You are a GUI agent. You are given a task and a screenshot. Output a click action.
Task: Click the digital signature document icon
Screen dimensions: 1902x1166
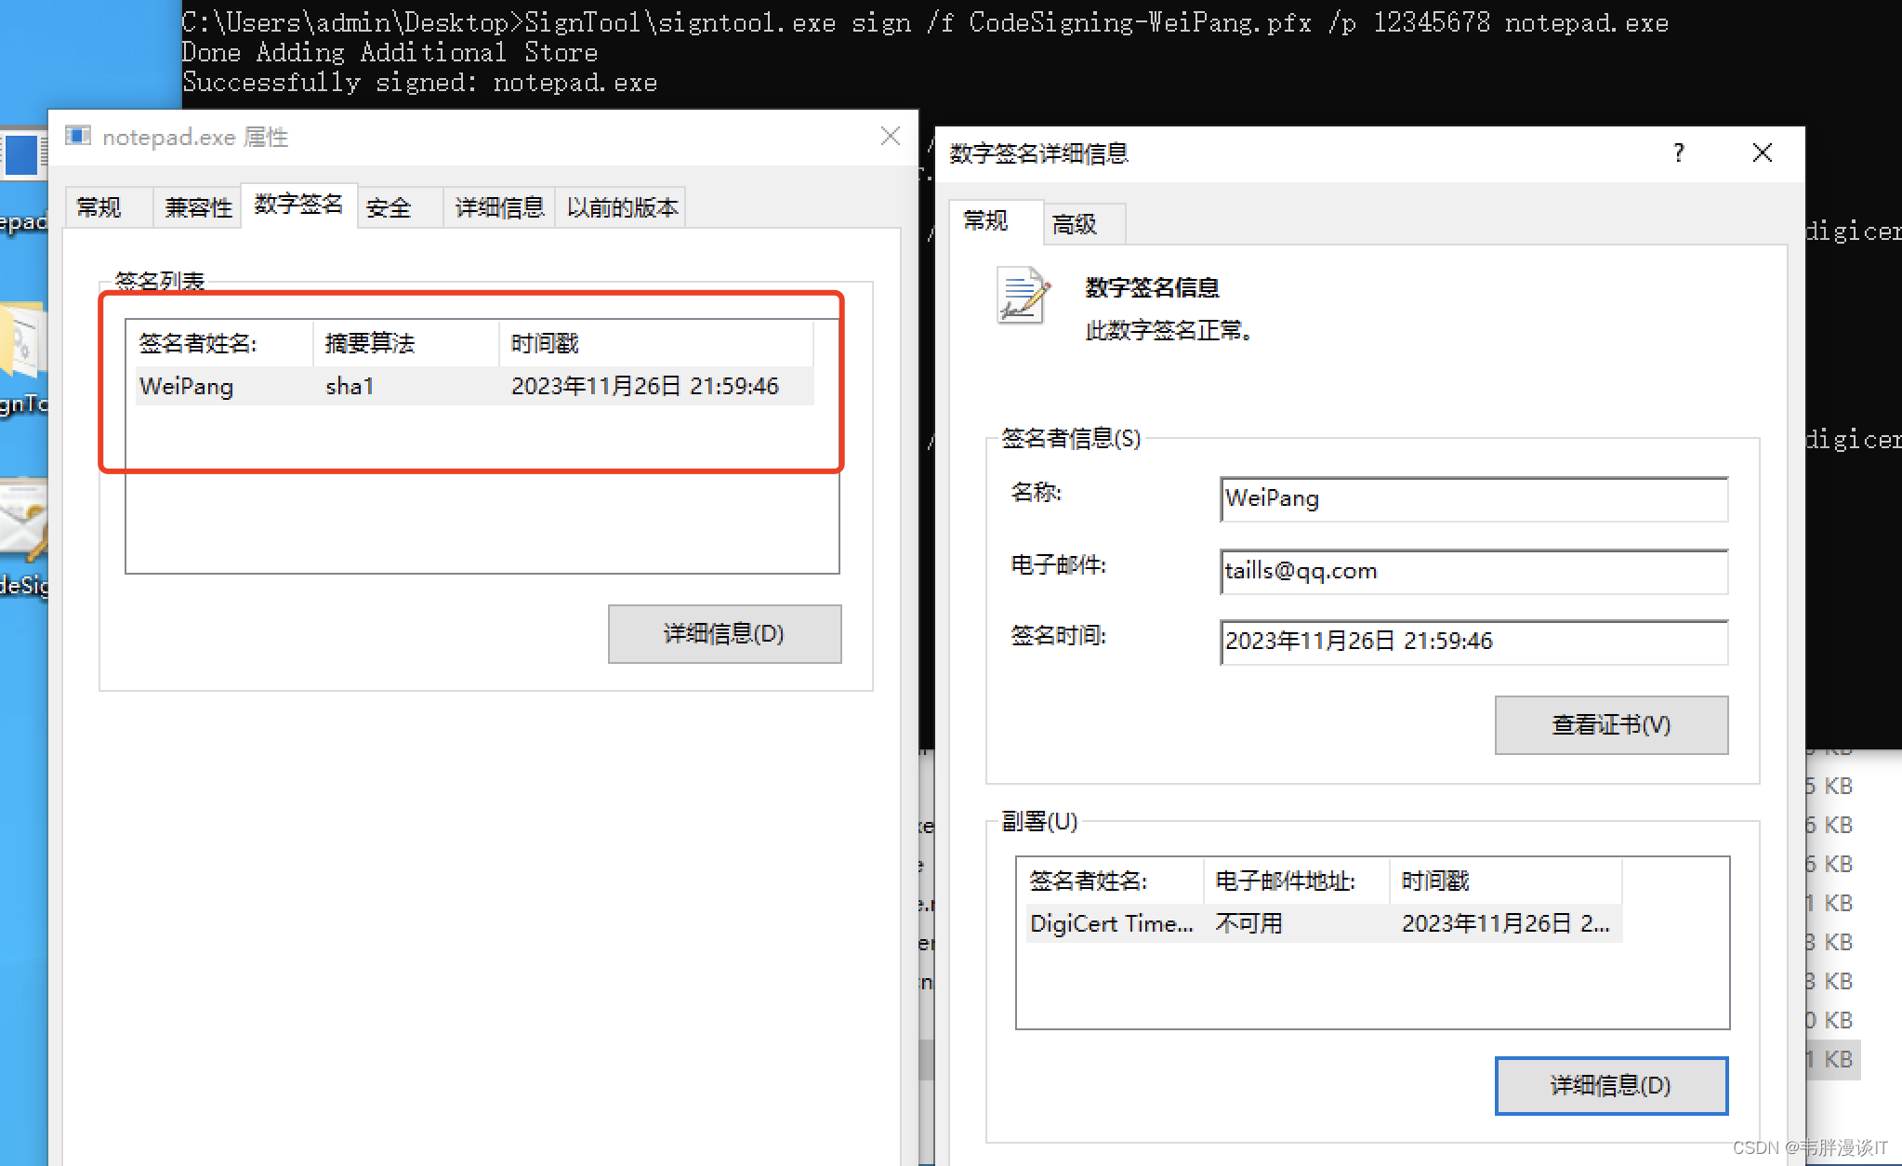pyautogui.click(x=1023, y=296)
